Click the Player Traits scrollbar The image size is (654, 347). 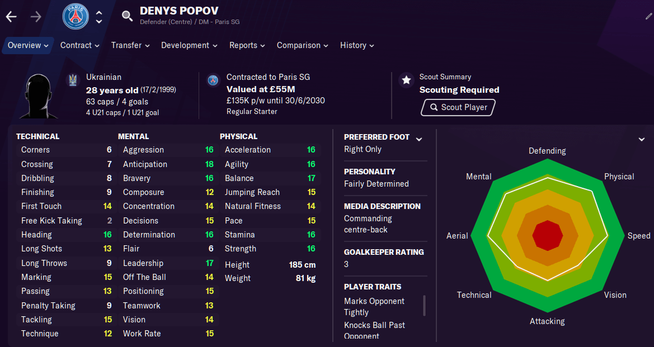(425, 306)
